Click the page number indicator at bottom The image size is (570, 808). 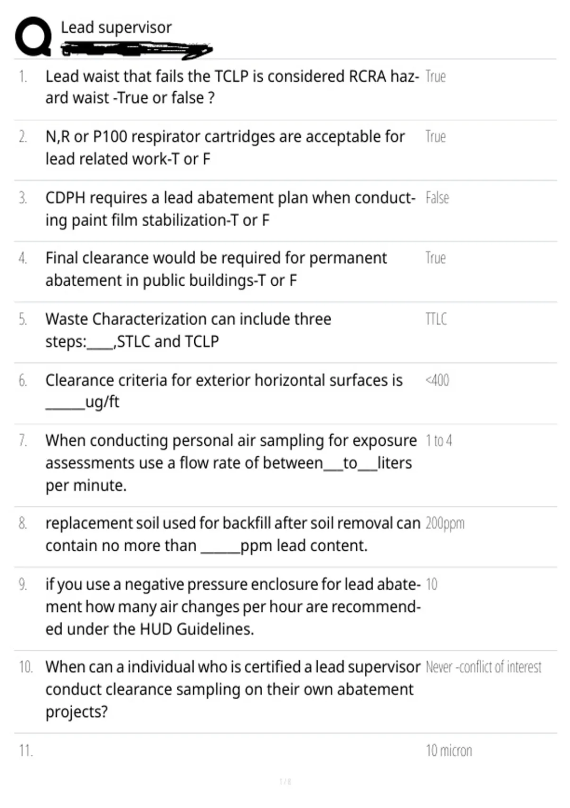click(285, 781)
